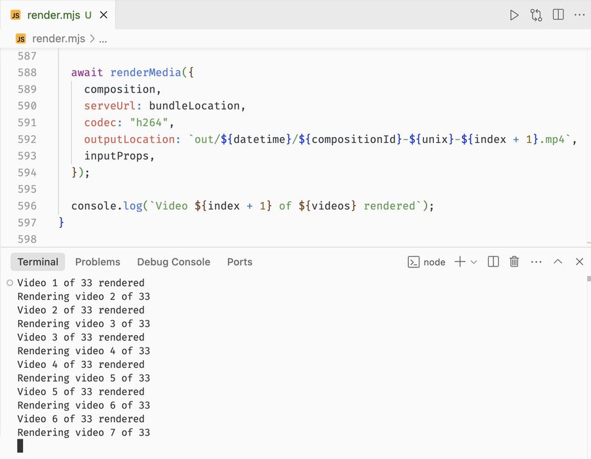Screen dimensions: 591x459
Task: Create a new terminal with plus icon
Action: [x=460, y=262]
